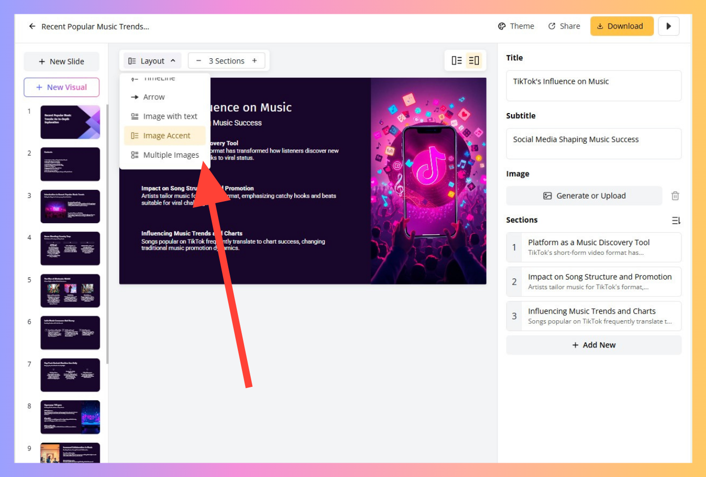The width and height of the screenshot is (706, 477).
Task: Select slide 8 thumbnail
Action: [x=70, y=417]
